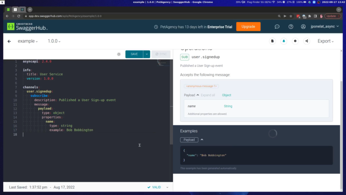Open the jponelat_async account menu
This screenshot has height=195, width=346.
pos(324,27)
